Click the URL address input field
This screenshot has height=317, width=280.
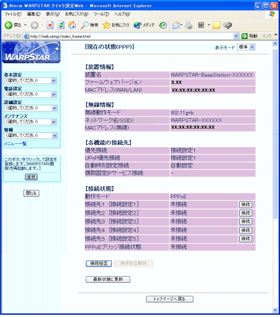pos(132,36)
